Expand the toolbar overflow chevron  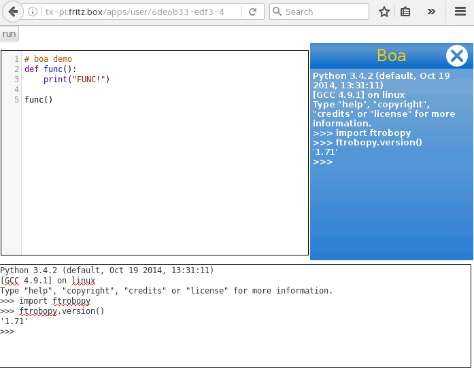click(431, 12)
